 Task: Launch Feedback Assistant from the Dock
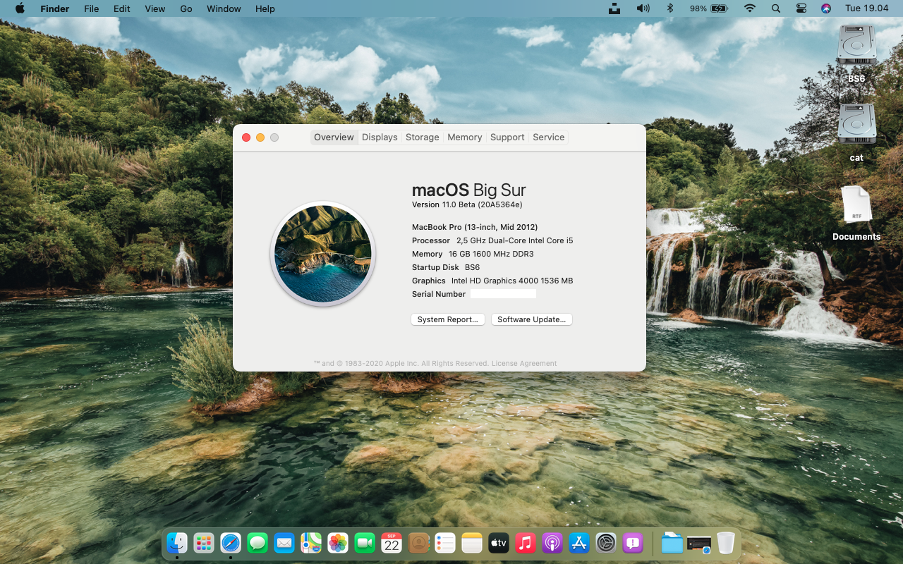click(633, 543)
